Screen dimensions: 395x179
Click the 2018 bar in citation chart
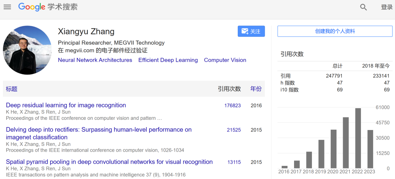coord(309,160)
